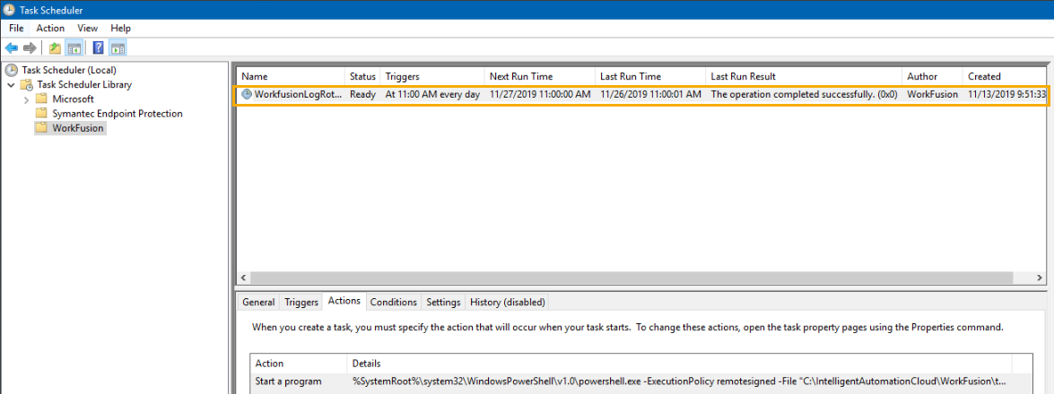Click the task list horizontal scrollbar thumb
This screenshot has width=1054, height=394.
click(632, 278)
